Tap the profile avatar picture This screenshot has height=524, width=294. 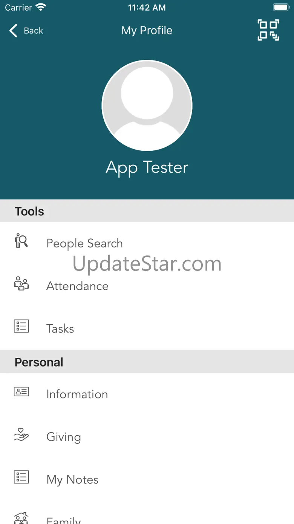(x=147, y=105)
